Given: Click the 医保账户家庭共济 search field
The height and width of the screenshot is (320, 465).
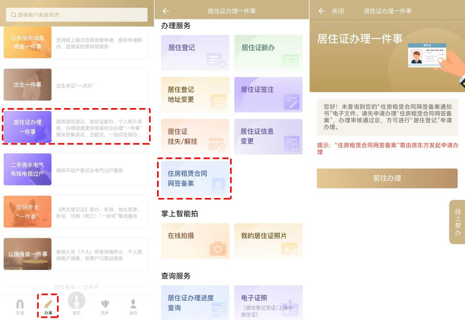Looking at the screenshot, I should click(77, 15).
